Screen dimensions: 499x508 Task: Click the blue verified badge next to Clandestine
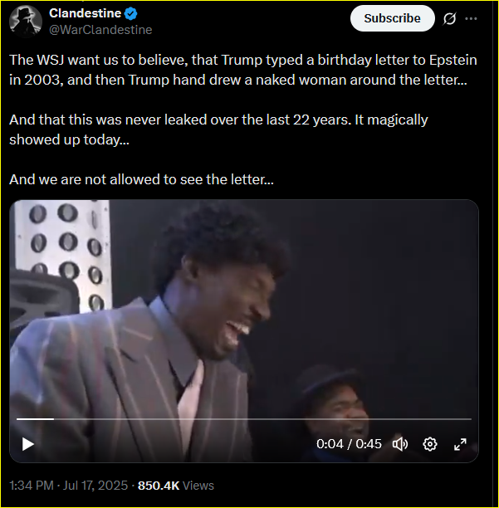131,13
